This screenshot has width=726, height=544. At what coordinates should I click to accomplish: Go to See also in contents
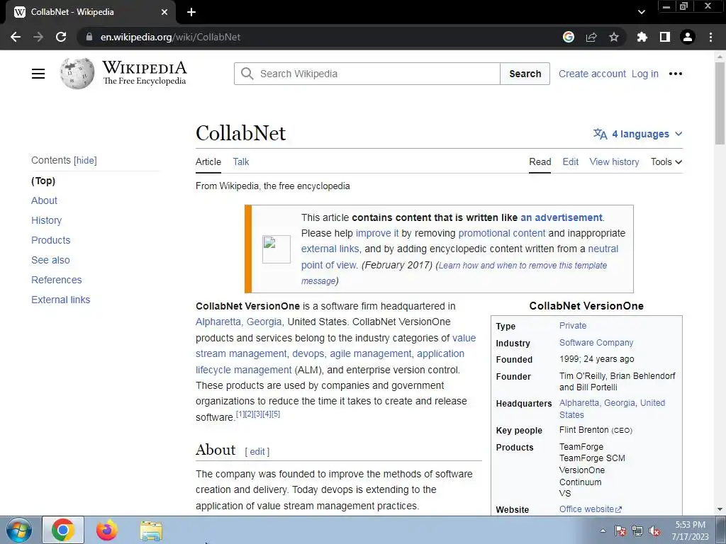click(50, 261)
